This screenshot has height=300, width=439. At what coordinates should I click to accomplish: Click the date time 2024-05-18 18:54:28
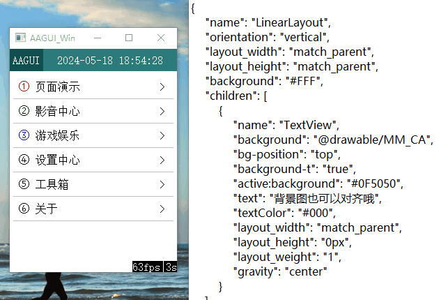point(110,61)
